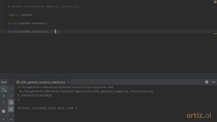Expand more console actions chevrons
This screenshot has width=217, height=122.
click(11, 120)
